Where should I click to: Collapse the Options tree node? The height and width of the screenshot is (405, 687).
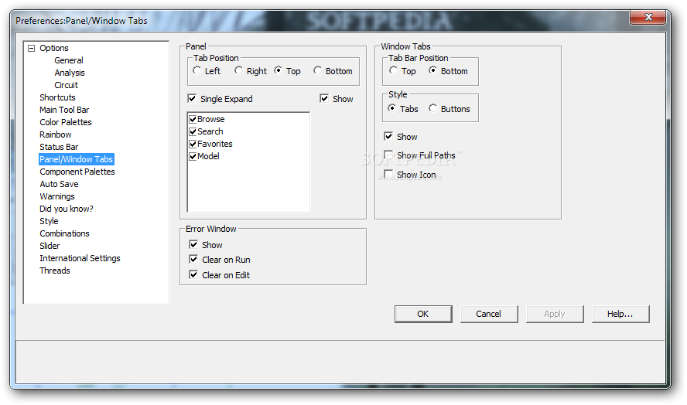click(x=32, y=48)
